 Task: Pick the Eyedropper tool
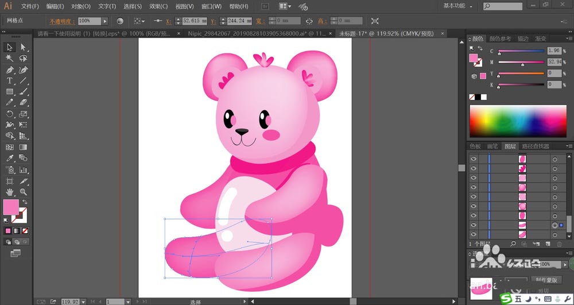pos(10,158)
